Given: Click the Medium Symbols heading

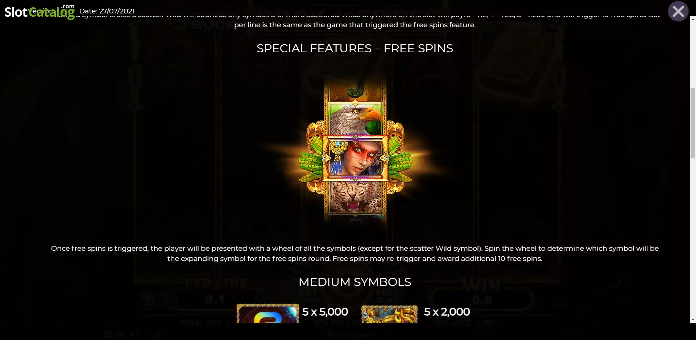Looking at the screenshot, I should point(355,282).
